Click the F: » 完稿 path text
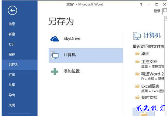The width and height of the screenshot is (167, 116). pos(152,79)
